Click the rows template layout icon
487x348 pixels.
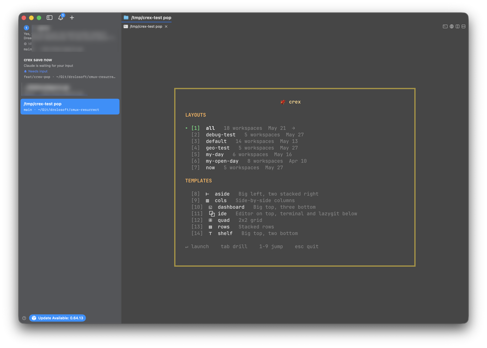point(210,227)
